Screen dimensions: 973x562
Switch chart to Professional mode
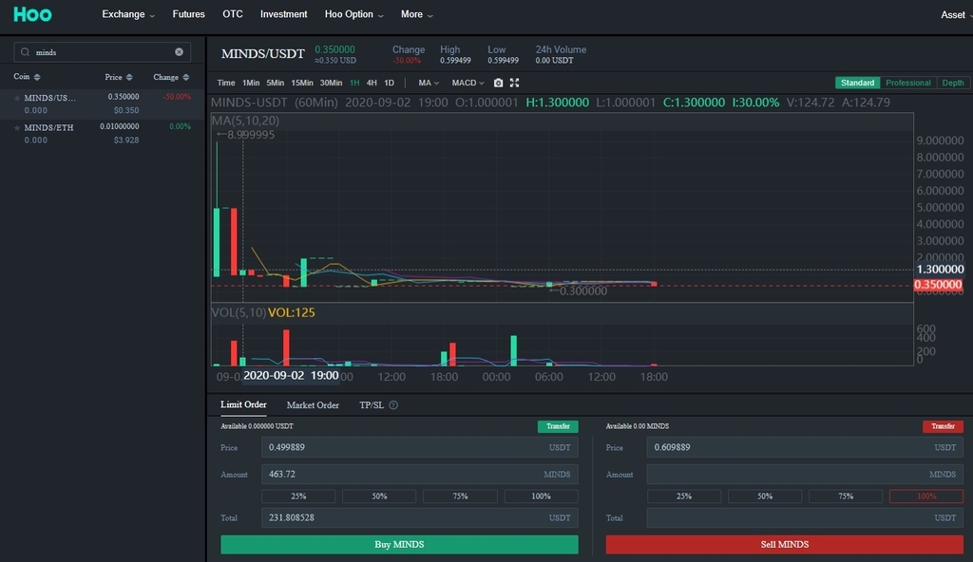point(907,83)
